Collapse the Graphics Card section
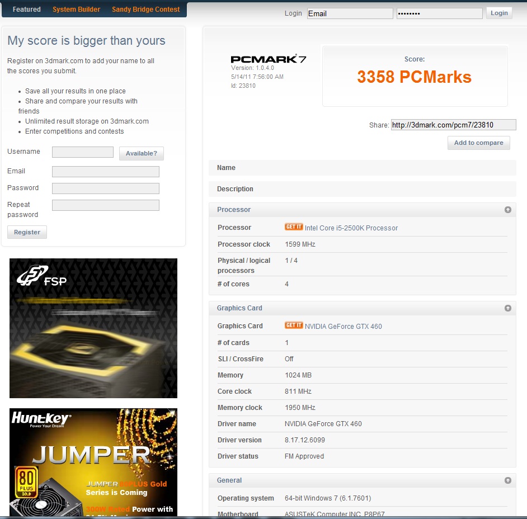The height and width of the screenshot is (519, 527). pyautogui.click(x=508, y=308)
